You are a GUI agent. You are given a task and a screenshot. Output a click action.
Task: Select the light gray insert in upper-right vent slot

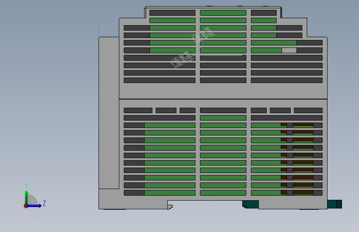coord(289,50)
